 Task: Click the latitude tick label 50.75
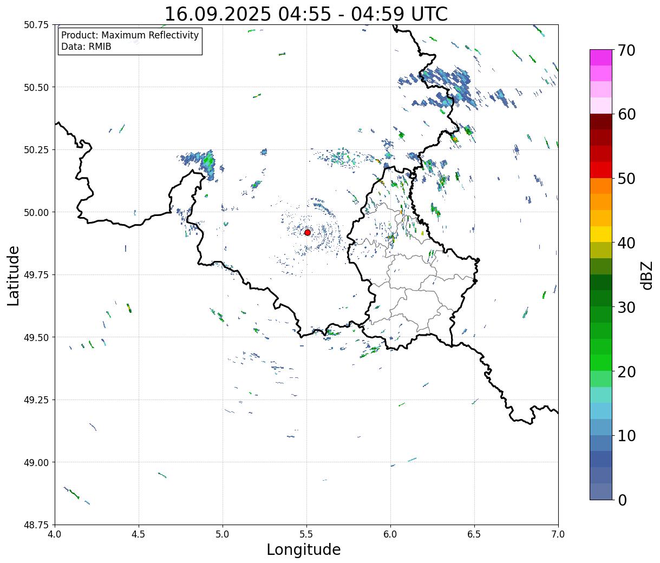[x=36, y=25]
